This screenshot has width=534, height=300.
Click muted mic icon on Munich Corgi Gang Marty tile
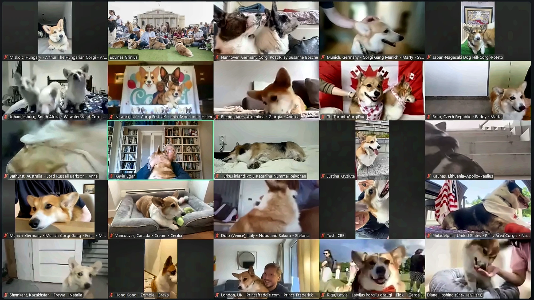pos(323,57)
